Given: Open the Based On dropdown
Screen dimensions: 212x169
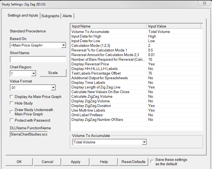Looking at the screenshot, I should point(63,45).
